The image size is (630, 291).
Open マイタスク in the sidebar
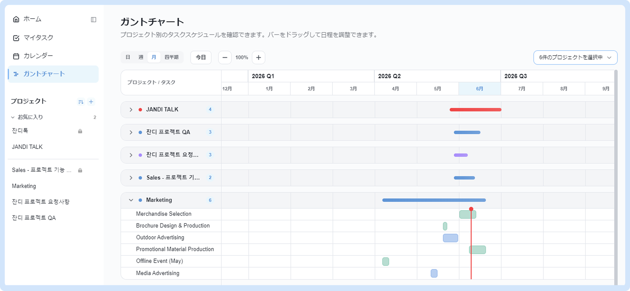(x=33, y=38)
